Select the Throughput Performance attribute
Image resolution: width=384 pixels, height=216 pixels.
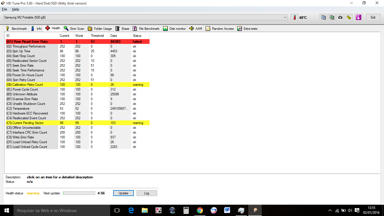click(78, 46)
